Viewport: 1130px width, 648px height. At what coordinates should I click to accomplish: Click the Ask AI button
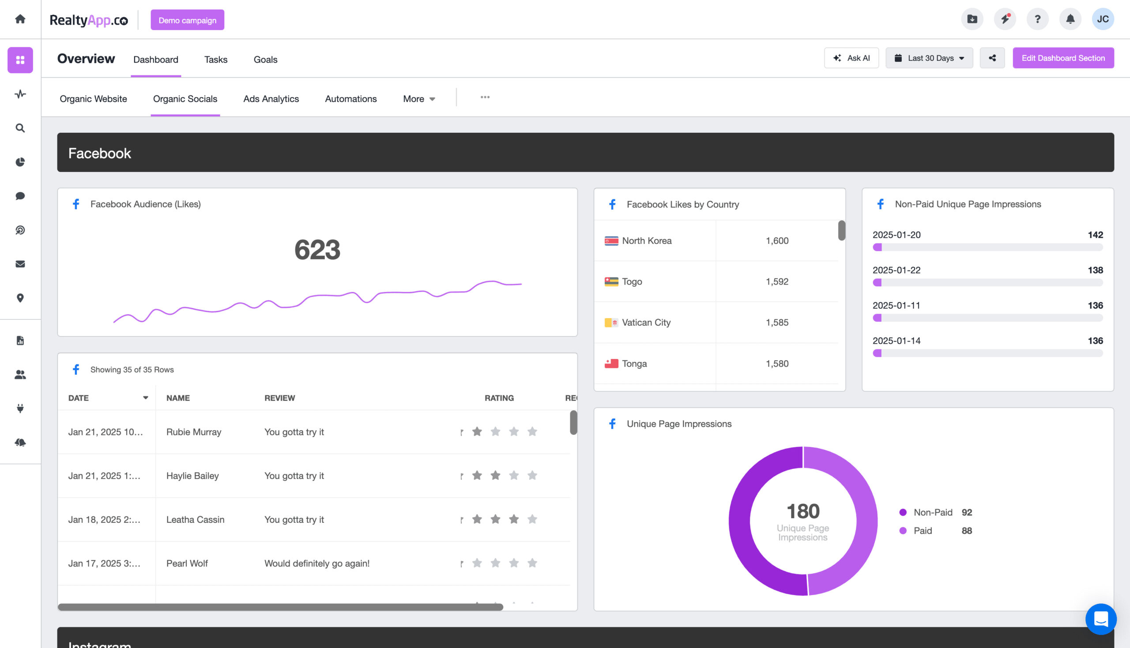(x=851, y=58)
